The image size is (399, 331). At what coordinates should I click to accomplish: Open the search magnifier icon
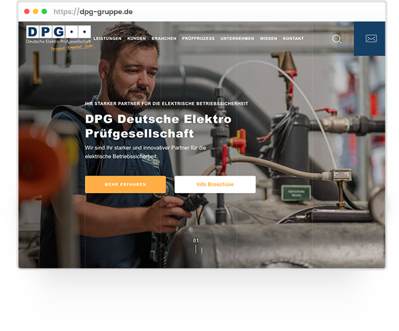click(337, 39)
